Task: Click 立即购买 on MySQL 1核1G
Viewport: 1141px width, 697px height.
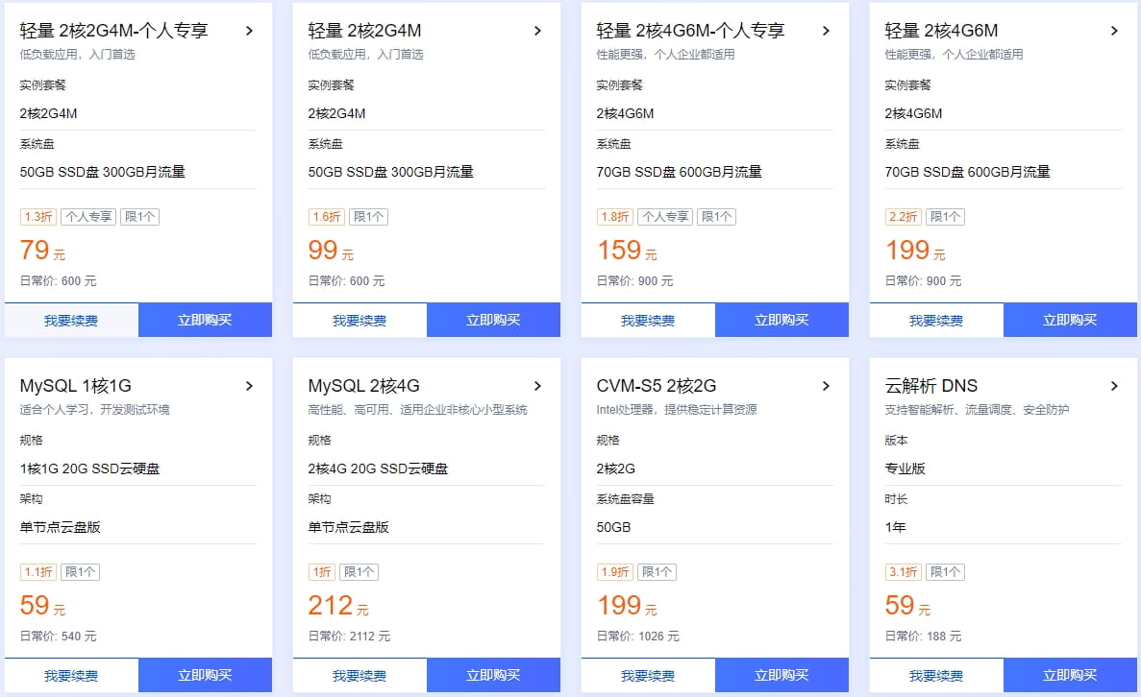Action: point(205,675)
